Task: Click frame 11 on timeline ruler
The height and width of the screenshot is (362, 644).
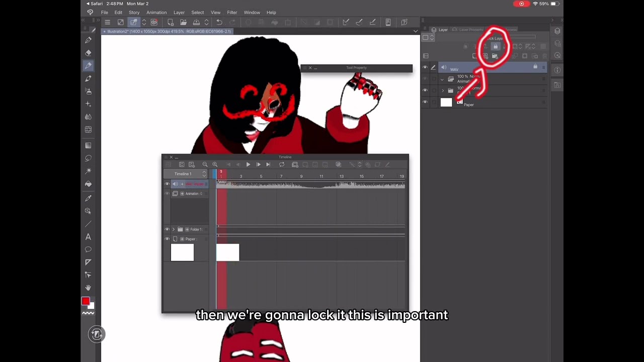Action: coord(321,176)
